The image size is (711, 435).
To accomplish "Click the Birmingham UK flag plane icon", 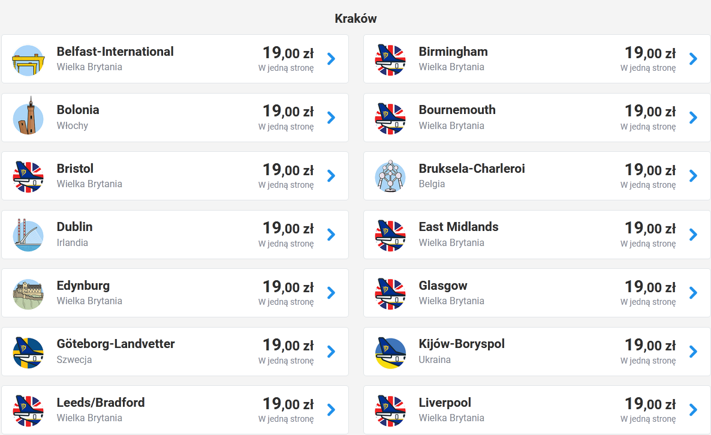I will (390, 60).
